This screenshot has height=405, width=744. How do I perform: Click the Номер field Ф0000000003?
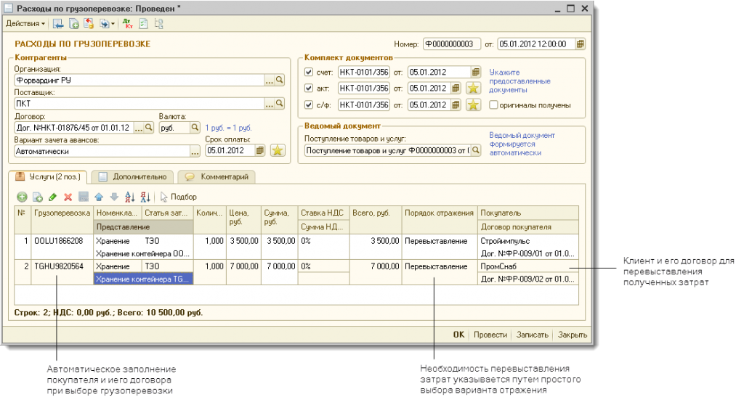click(x=451, y=44)
